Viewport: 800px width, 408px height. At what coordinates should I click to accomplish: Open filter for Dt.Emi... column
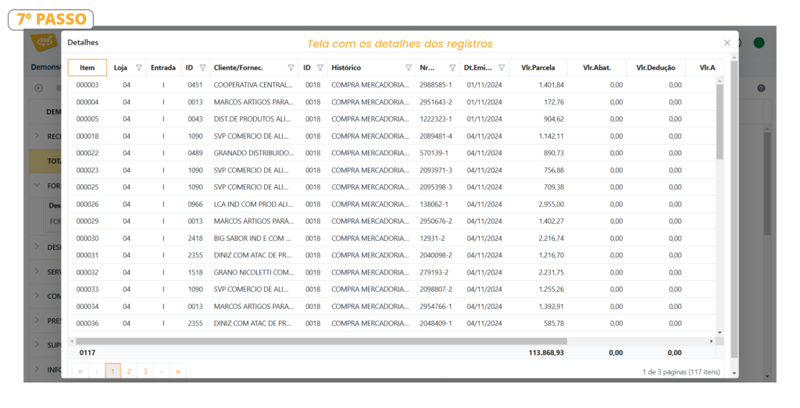(502, 68)
